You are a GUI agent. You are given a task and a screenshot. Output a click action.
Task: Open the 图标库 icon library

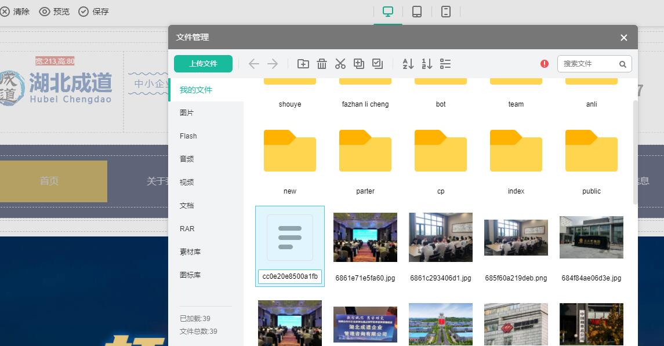pos(206,275)
